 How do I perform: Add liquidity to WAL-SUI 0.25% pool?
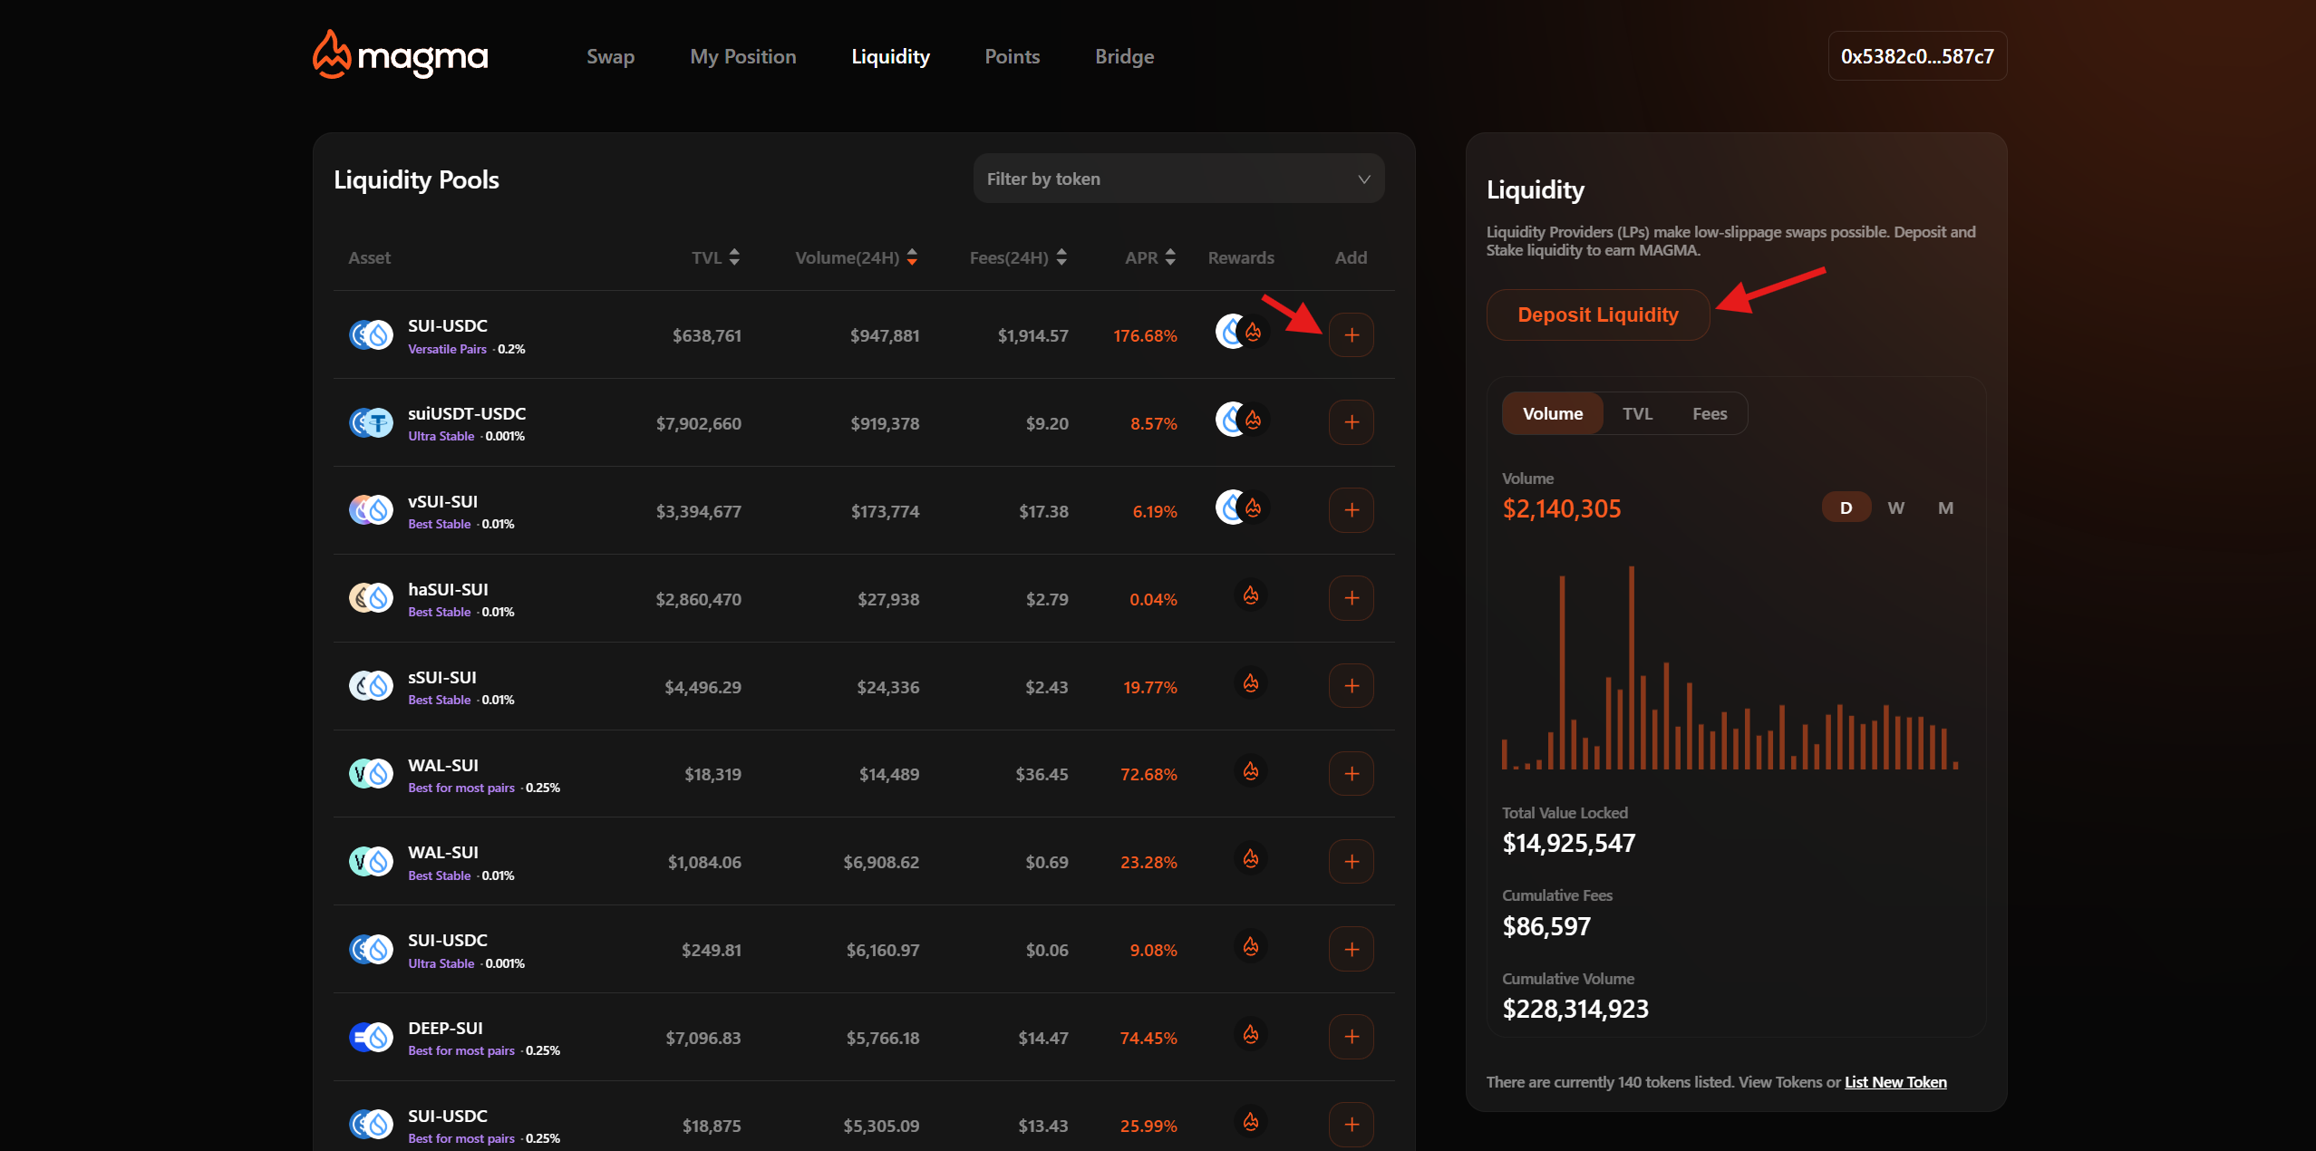click(1351, 774)
